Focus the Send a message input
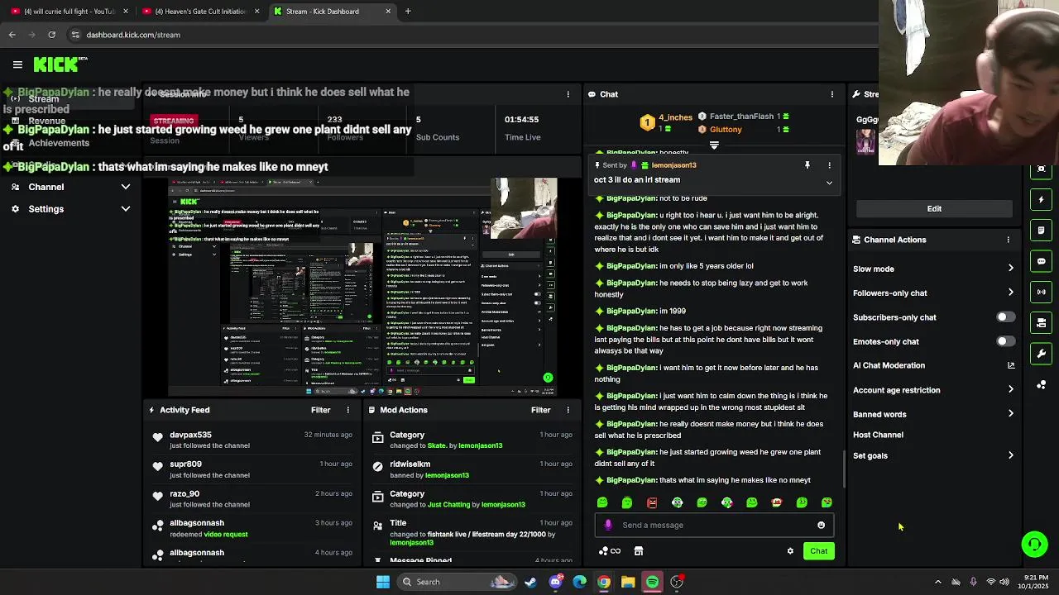1059x595 pixels. [716, 525]
